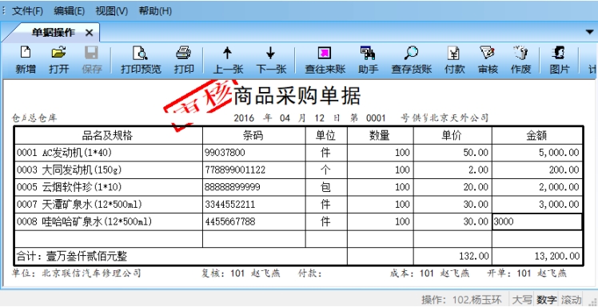Viewport: 598px width, 307px height.
Task: Click the 金额 input field showing 3000
Action: coord(537,221)
